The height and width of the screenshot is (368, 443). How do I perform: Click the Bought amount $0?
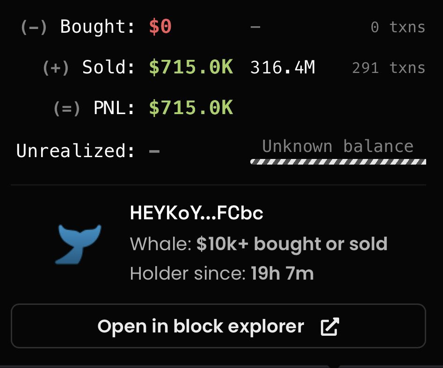click(160, 27)
